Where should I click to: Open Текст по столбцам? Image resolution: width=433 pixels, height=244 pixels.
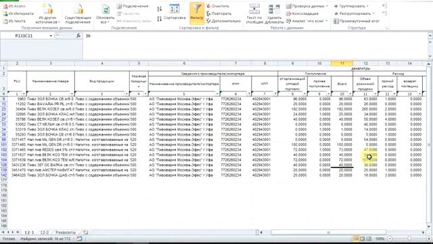[254, 14]
